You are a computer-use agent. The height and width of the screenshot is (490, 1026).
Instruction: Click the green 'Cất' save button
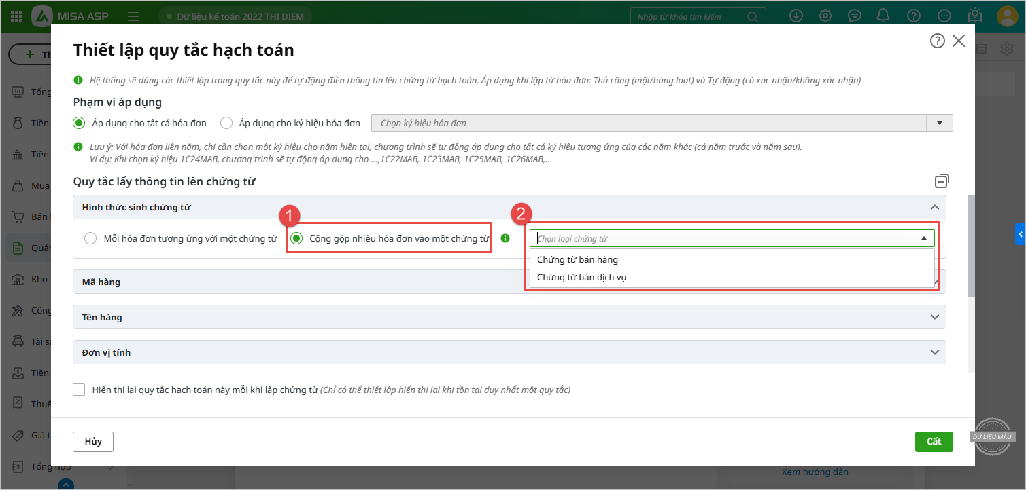tap(934, 441)
